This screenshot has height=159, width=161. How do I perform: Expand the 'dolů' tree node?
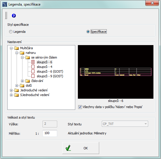coord(17,86)
